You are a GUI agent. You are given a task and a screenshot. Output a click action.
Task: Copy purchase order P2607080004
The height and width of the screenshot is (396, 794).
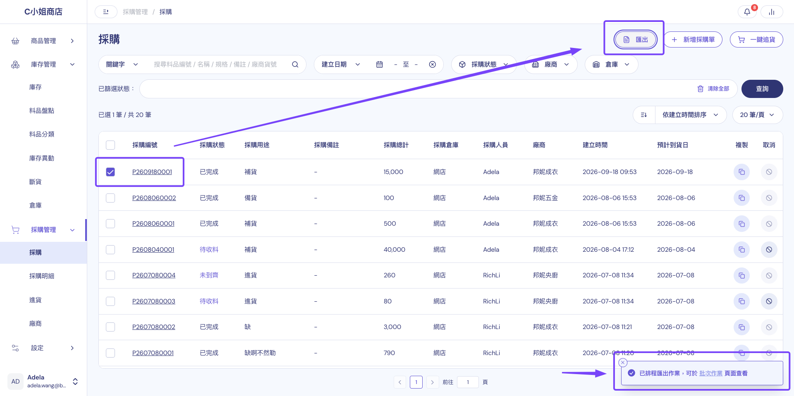[741, 275]
